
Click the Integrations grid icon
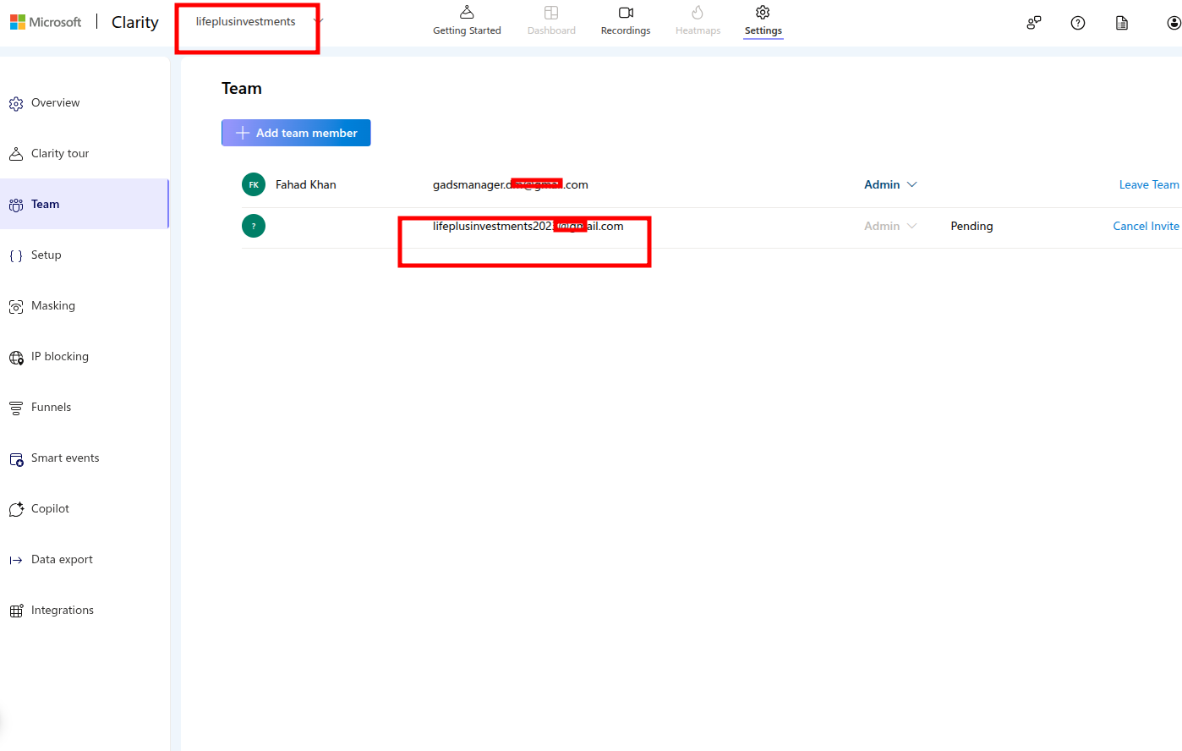click(16, 611)
